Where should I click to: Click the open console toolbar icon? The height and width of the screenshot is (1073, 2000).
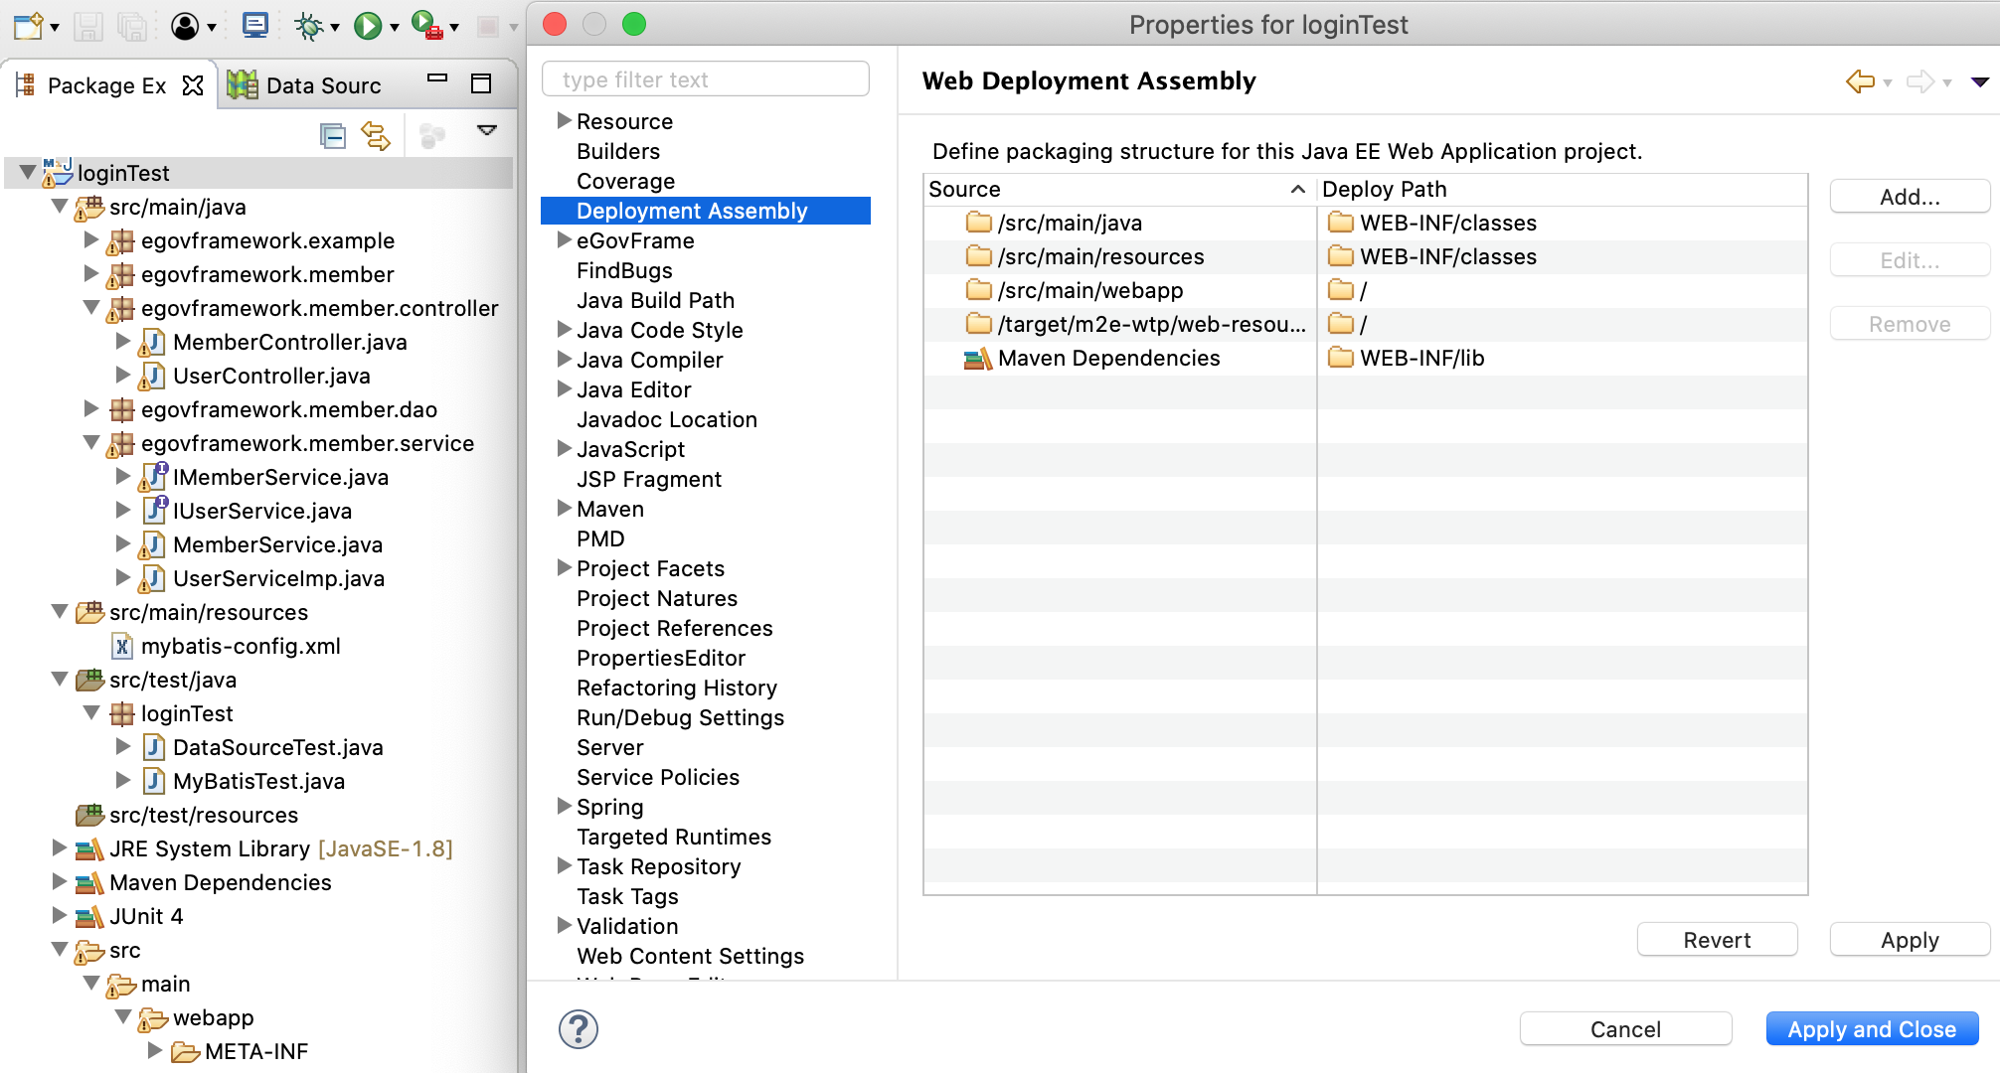pyautogui.click(x=254, y=26)
